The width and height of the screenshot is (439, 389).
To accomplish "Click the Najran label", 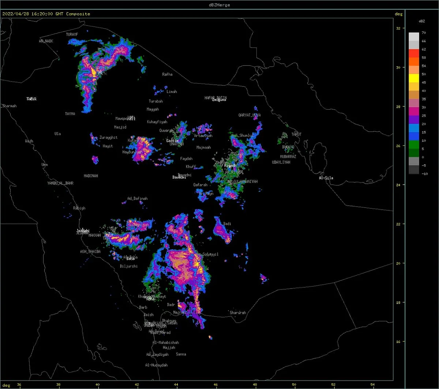I will [179, 313].
